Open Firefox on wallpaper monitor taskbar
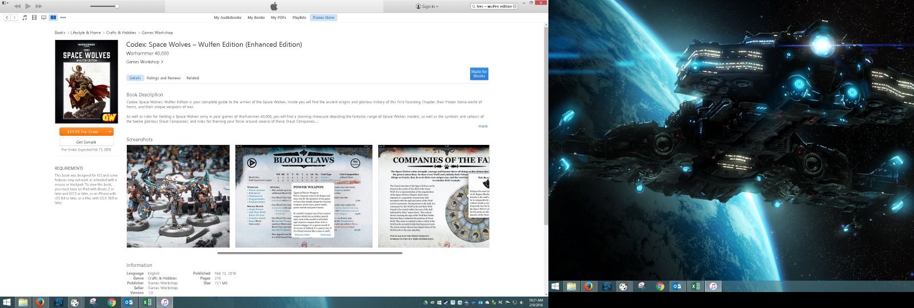 (588, 286)
